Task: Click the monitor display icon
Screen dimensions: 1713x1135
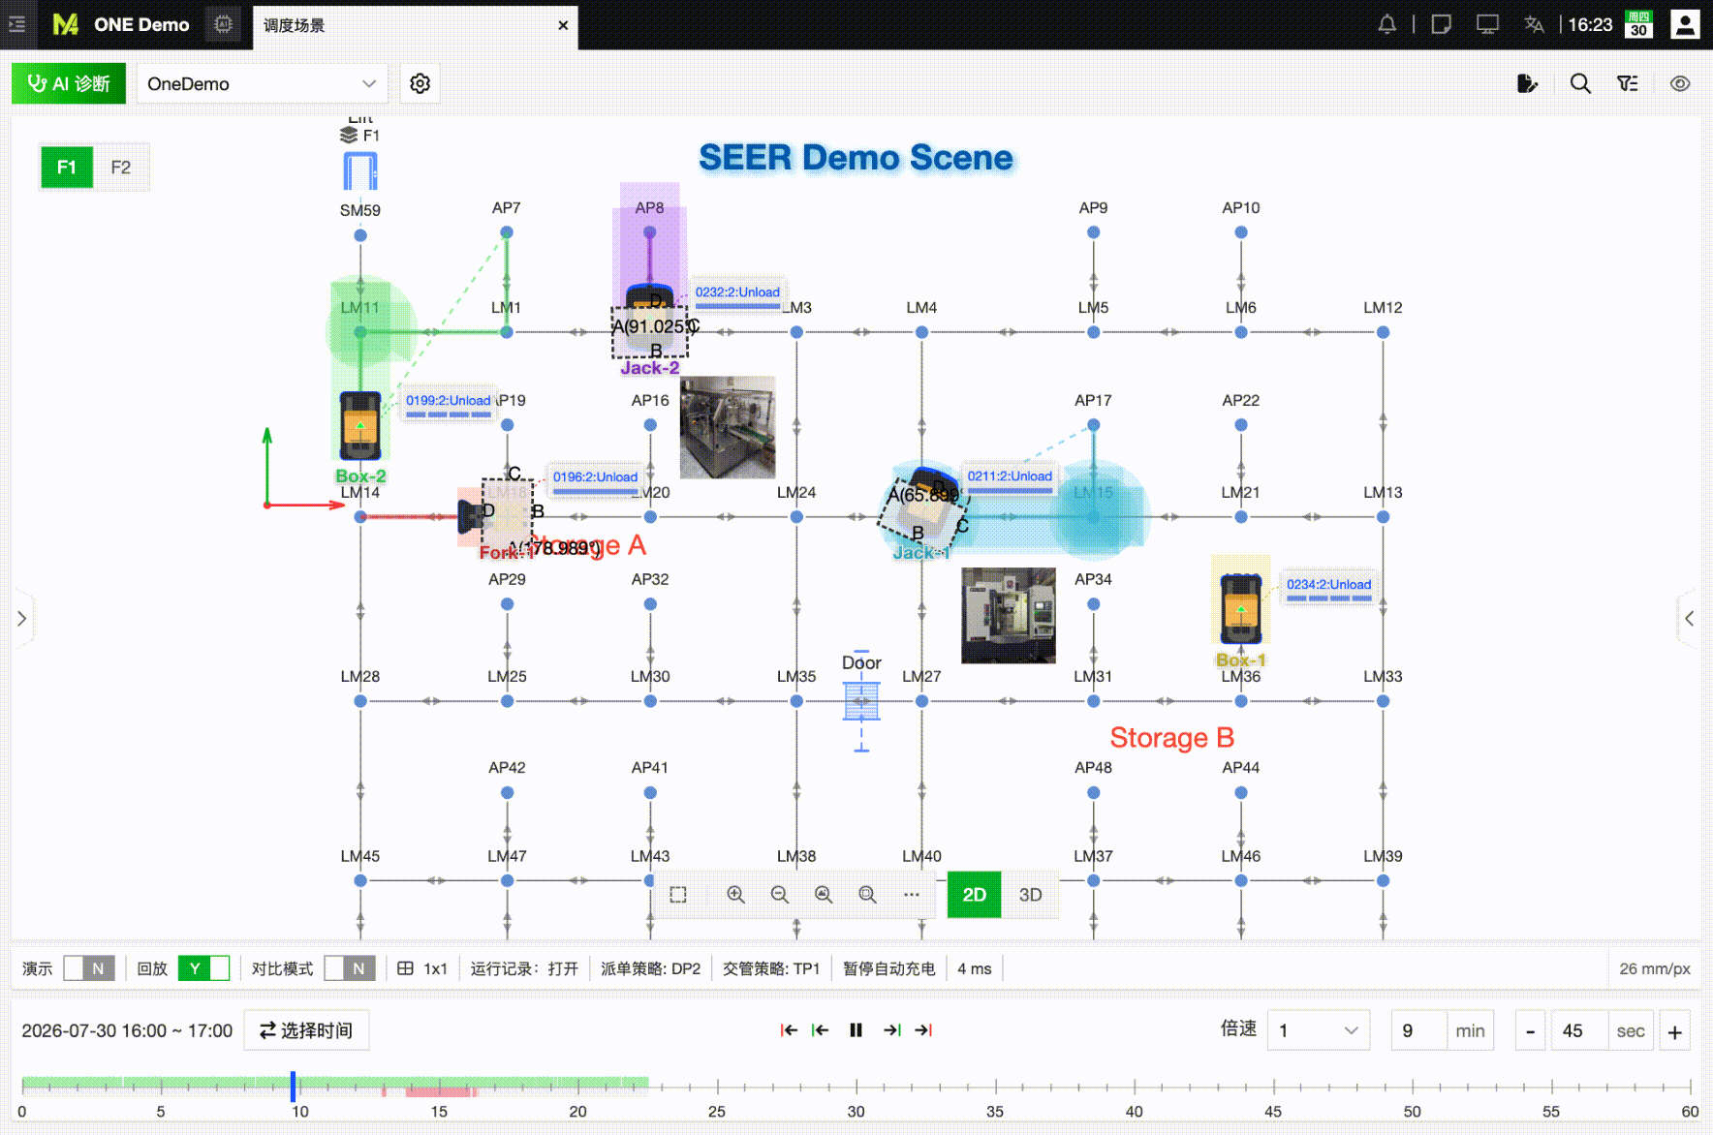Action: [1487, 24]
